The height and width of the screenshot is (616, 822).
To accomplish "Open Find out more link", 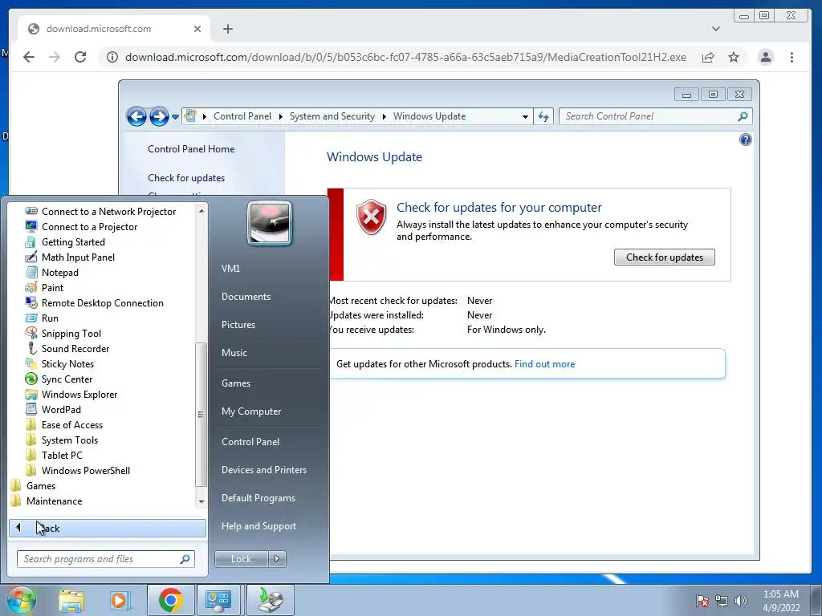I will click(545, 364).
